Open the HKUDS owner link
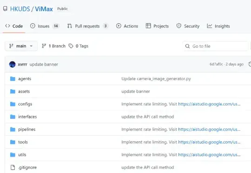This screenshot has height=173, width=251. (x=20, y=9)
